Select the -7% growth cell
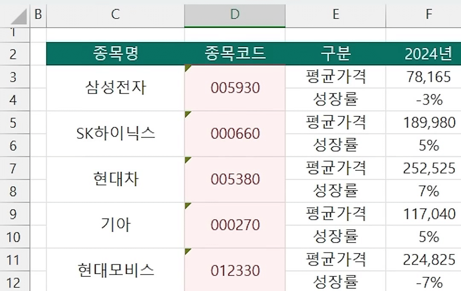 [423, 281]
